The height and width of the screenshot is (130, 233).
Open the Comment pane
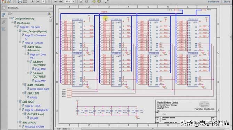pyautogui.click(x=214, y=2)
